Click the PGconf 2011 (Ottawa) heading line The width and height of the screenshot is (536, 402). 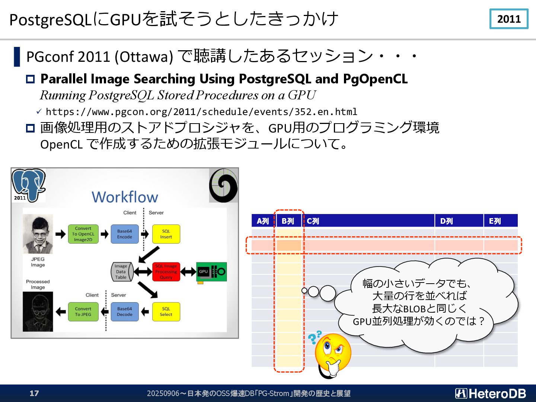(222, 56)
